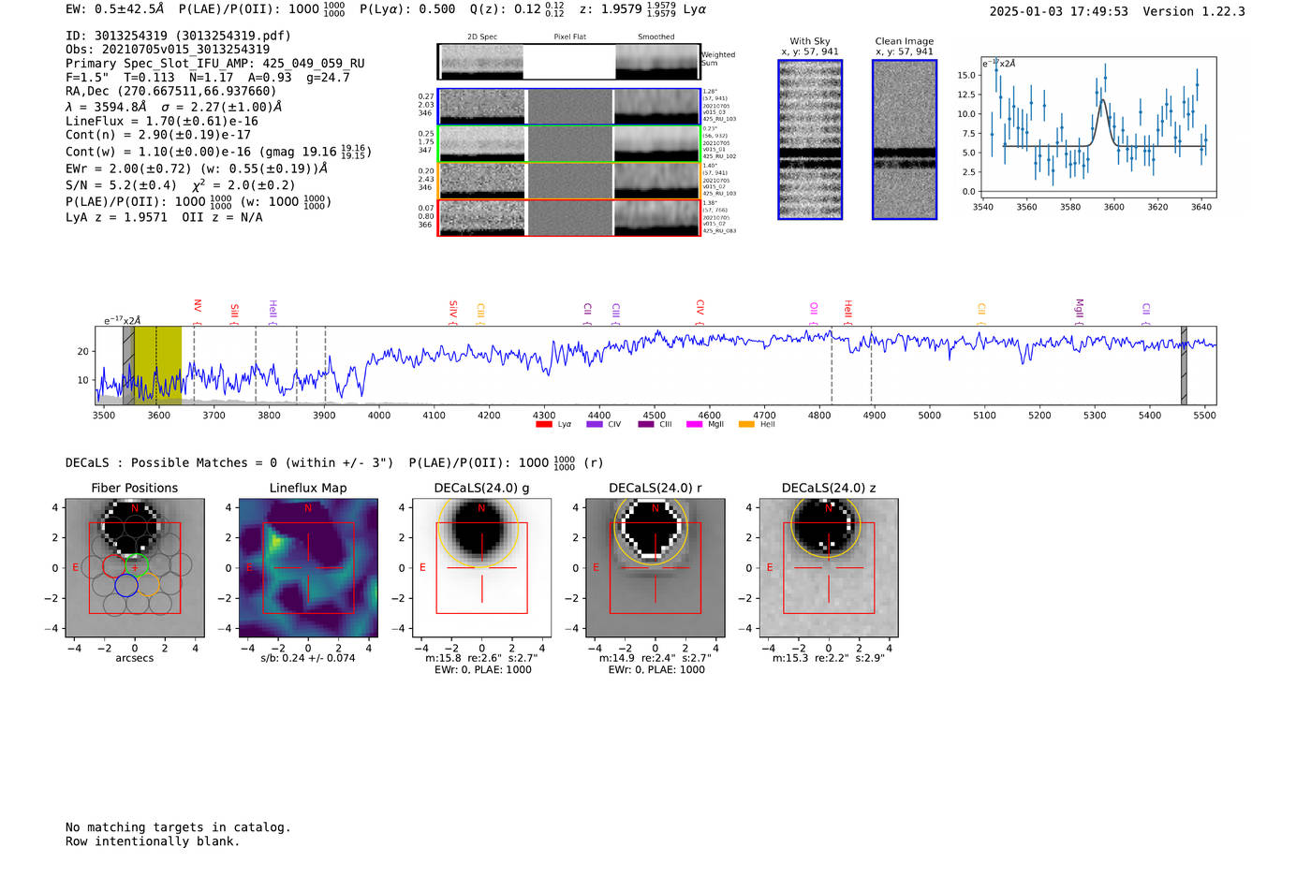The image size is (1311, 892).
Task: Click the Lyα red legend swatch
Action: coord(544,424)
